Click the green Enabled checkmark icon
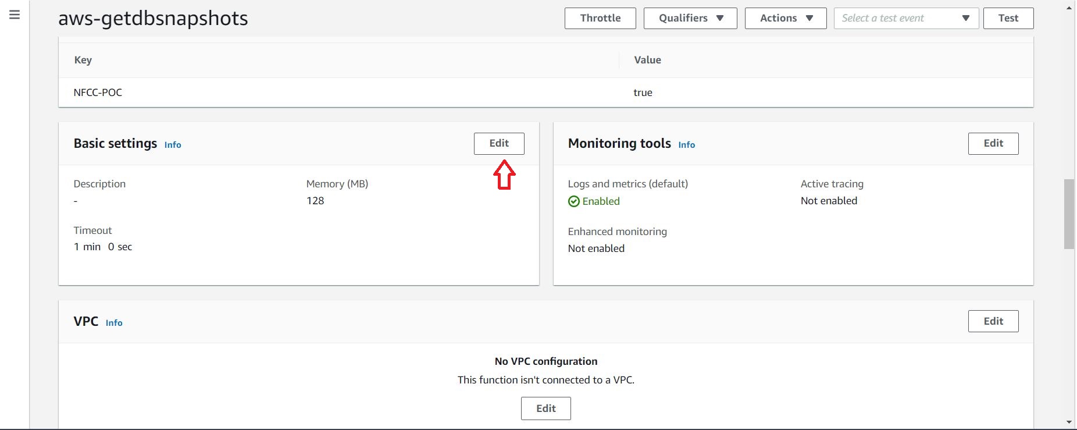The image size is (1077, 430). pyautogui.click(x=574, y=201)
